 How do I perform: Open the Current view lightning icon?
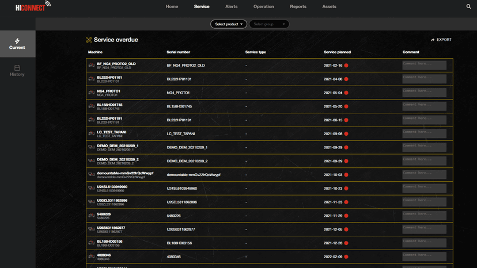click(x=17, y=41)
